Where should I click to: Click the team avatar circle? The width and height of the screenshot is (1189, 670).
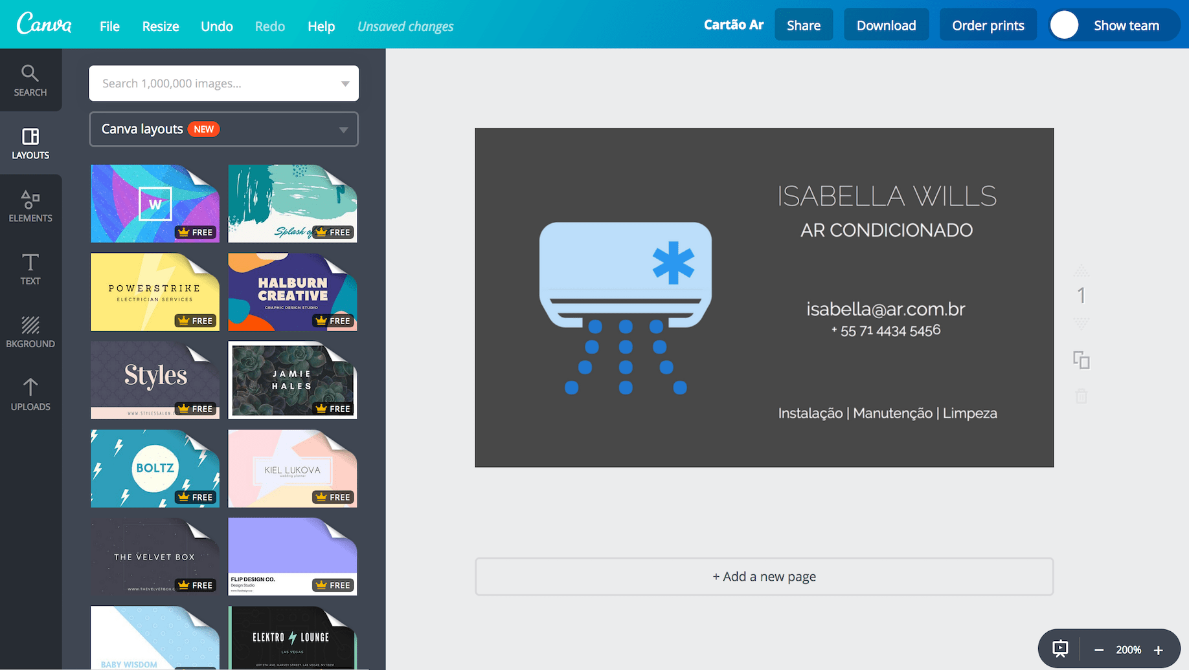(1064, 25)
